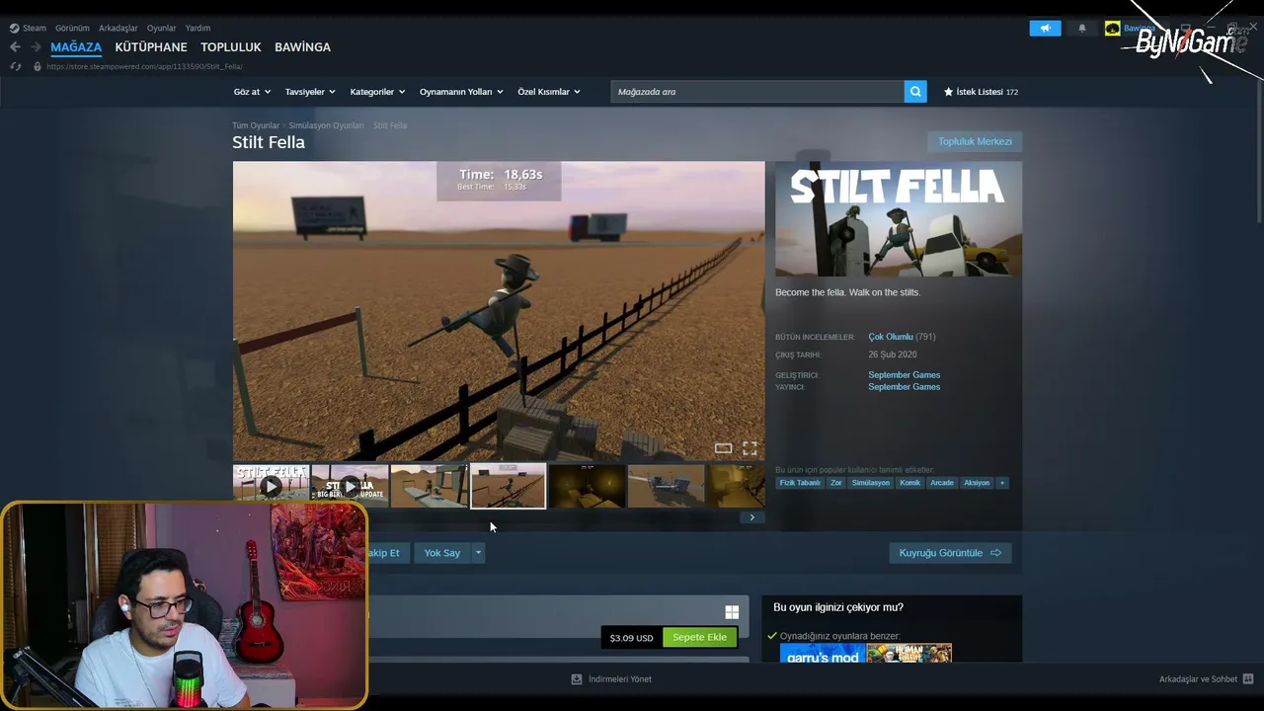Click the store URL in address bar
Image resolution: width=1264 pixels, height=711 pixels.
pyautogui.click(x=144, y=66)
